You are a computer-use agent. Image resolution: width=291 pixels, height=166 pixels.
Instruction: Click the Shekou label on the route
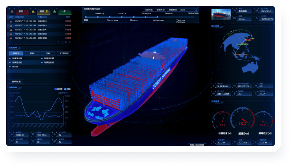pos(169,13)
